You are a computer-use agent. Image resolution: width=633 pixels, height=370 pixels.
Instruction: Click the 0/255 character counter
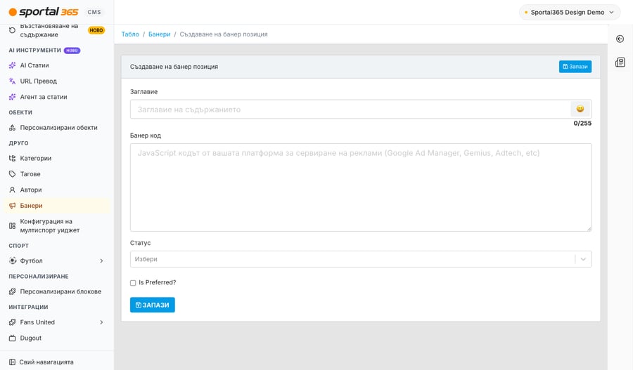(582, 124)
